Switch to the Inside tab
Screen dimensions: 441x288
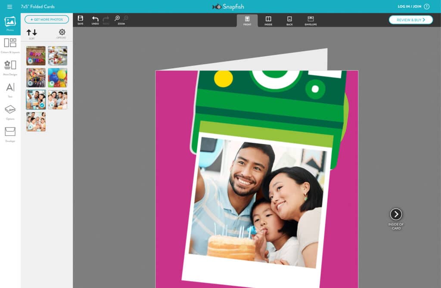click(x=268, y=20)
